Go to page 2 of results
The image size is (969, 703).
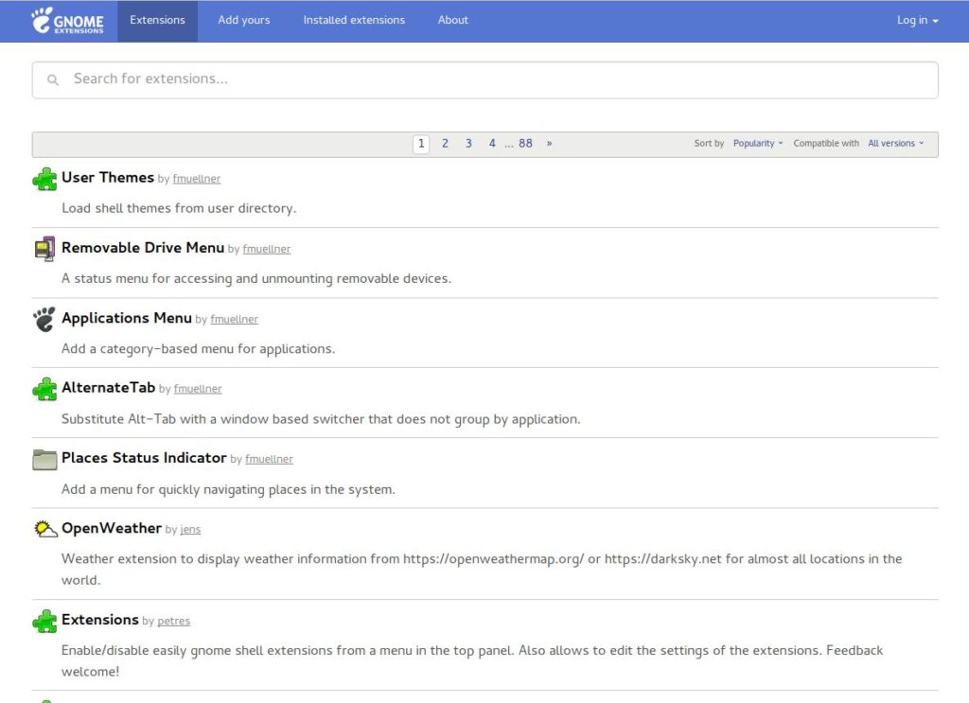[445, 143]
